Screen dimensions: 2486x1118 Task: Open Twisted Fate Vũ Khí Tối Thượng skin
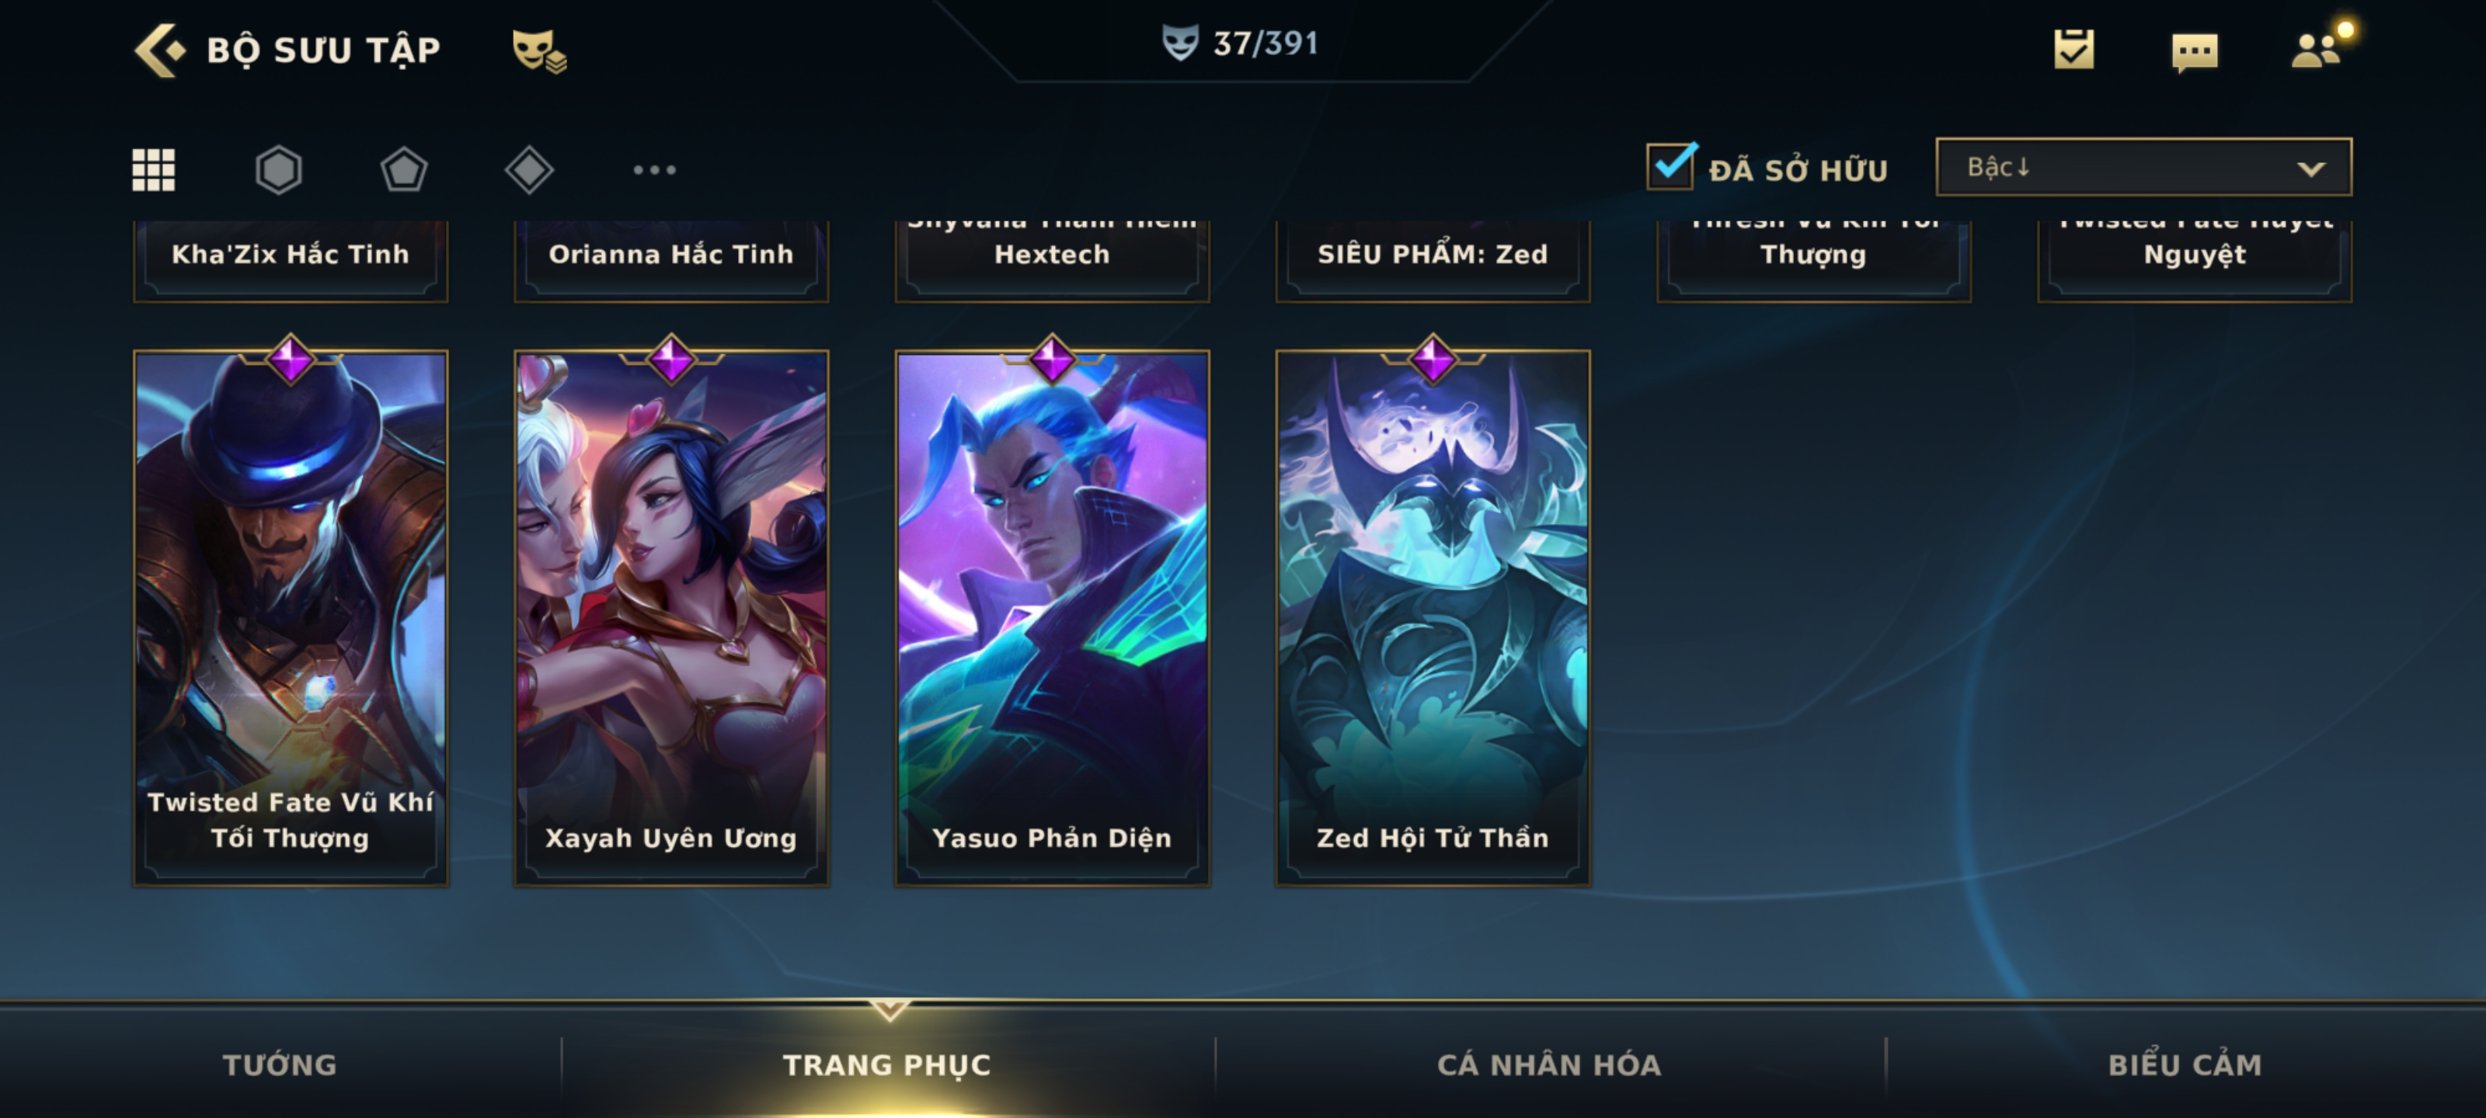point(291,617)
